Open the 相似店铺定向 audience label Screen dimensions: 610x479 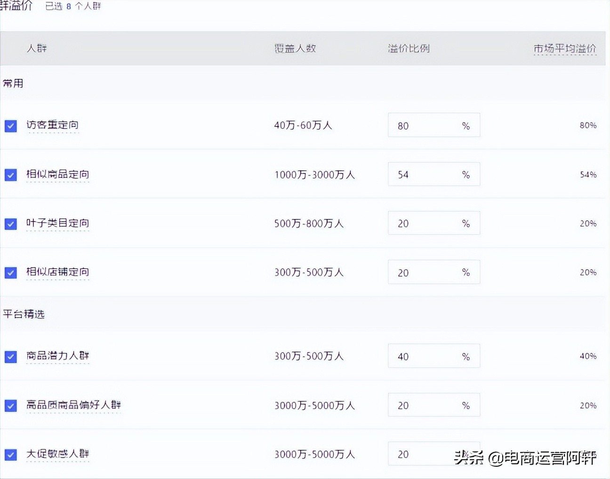(57, 272)
